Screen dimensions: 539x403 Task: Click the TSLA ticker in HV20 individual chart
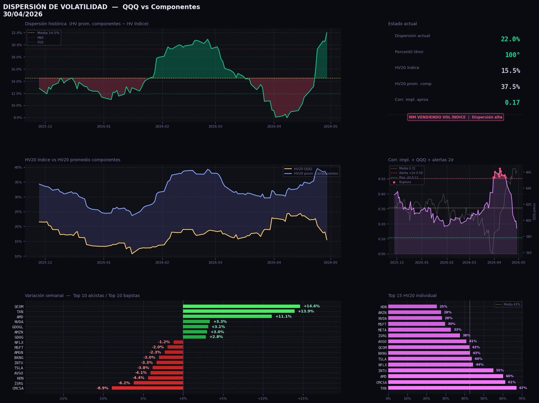tap(382, 359)
